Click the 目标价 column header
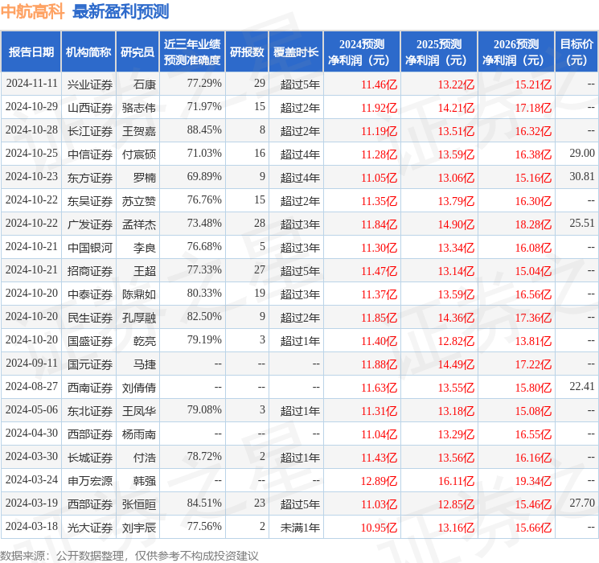599x563 pixels. [576, 52]
